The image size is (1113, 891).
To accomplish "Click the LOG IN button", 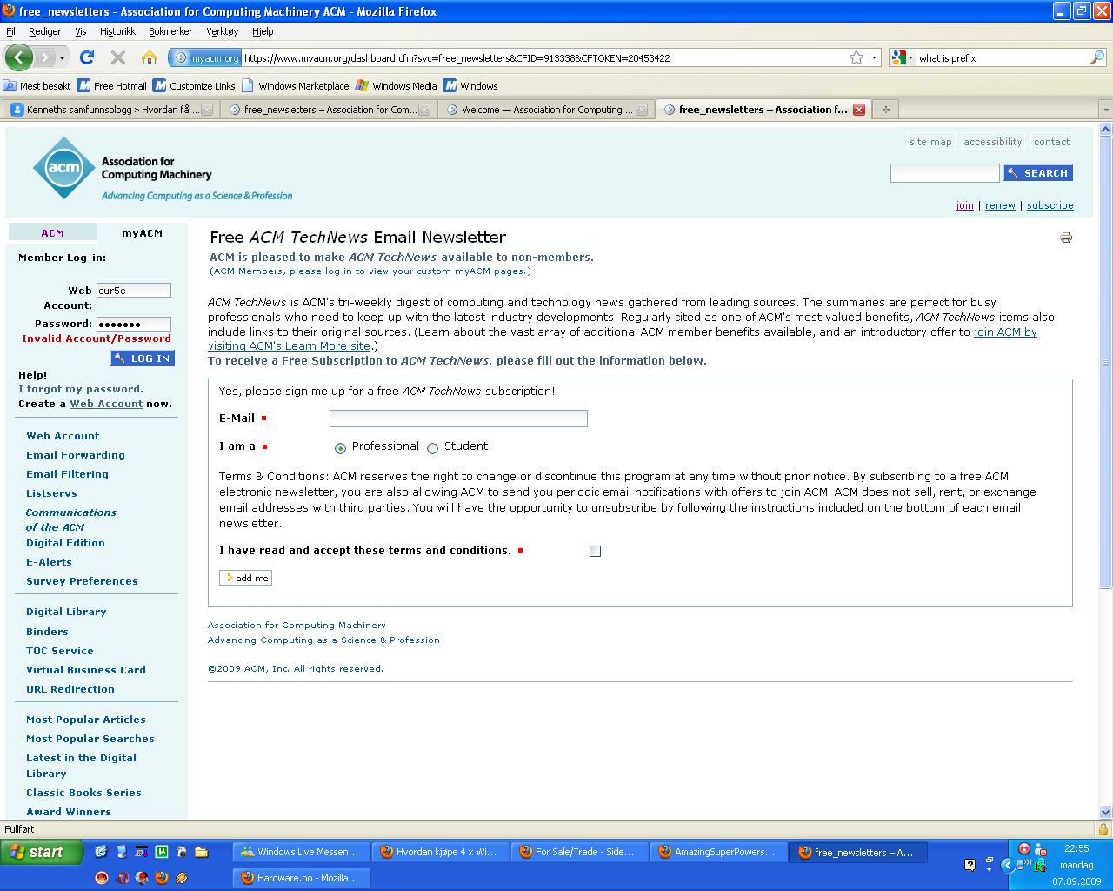I will (143, 358).
